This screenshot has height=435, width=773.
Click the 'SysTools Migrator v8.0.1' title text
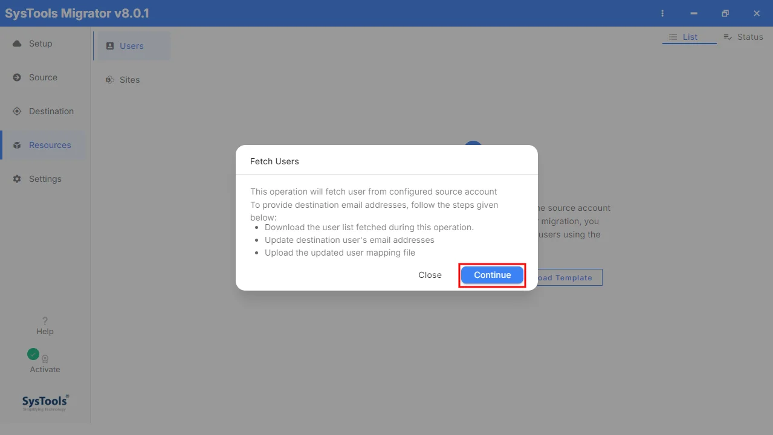coord(77,13)
